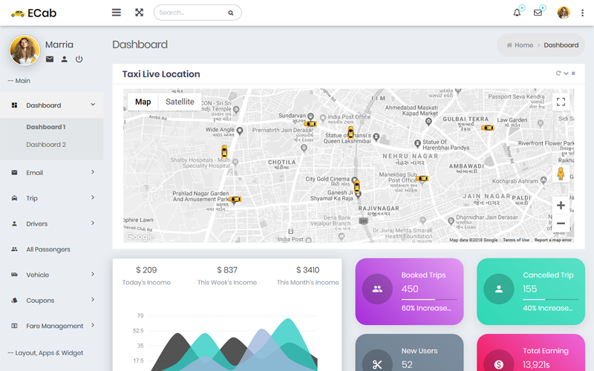The height and width of the screenshot is (371, 594).
Task: Click the Home breadcrumb link
Action: point(523,45)
